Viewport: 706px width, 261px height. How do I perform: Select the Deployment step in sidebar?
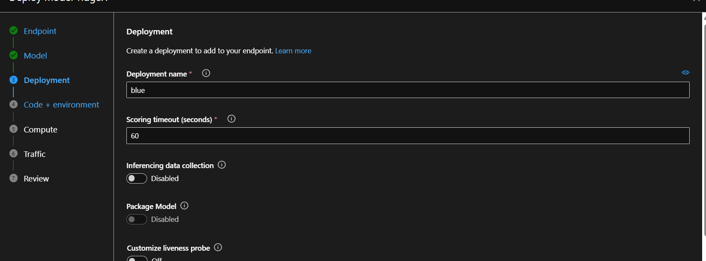46,80
